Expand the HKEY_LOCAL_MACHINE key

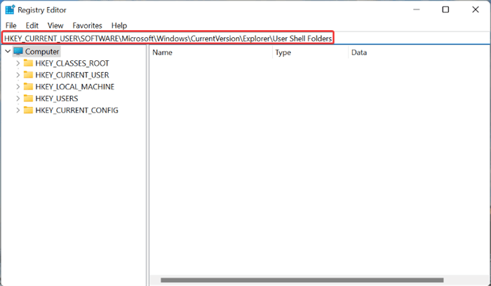coord(18,87)
